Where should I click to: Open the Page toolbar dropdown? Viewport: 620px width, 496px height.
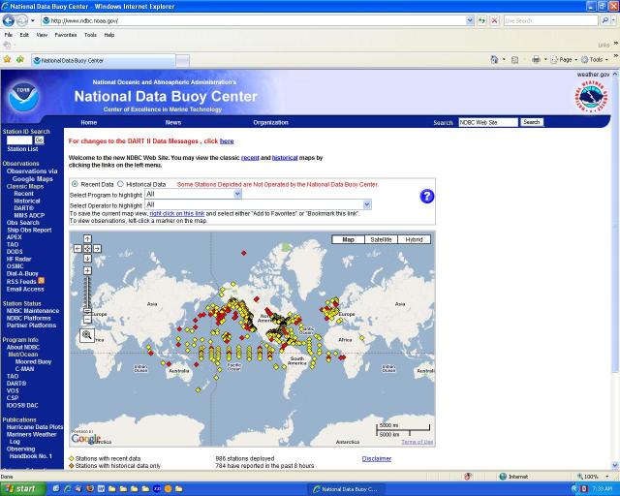564,60
